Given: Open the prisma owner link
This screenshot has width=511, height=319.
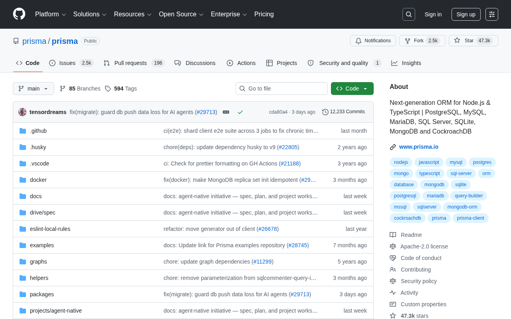Looking at the screenshot, I should (34, 41).
